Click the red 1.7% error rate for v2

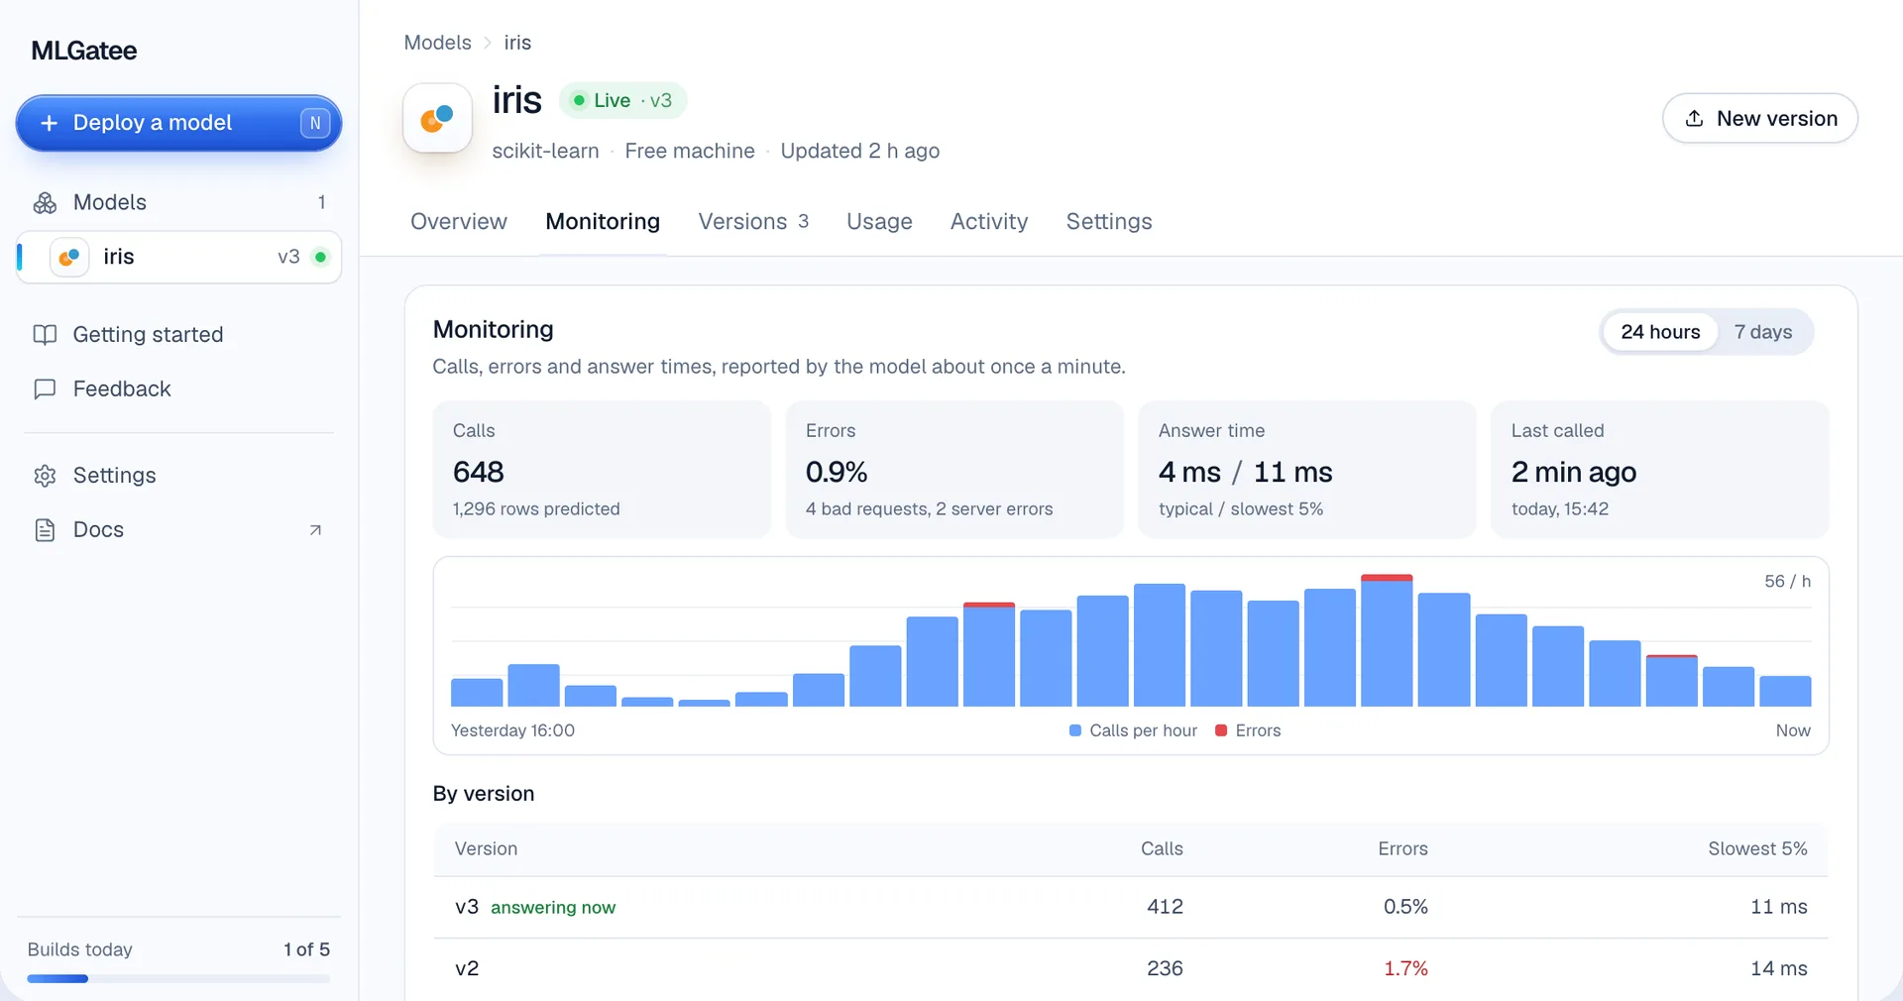pyautogui.click(x=1405, y=968)
